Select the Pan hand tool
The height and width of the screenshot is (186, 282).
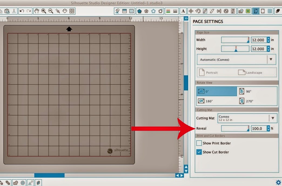(36, 11)
